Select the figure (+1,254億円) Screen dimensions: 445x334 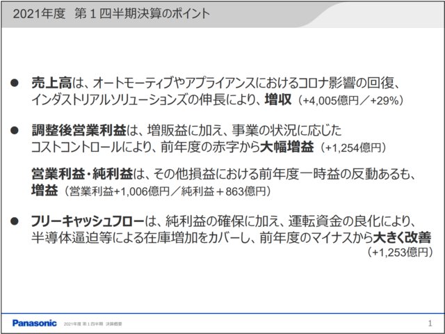[353, 148]
